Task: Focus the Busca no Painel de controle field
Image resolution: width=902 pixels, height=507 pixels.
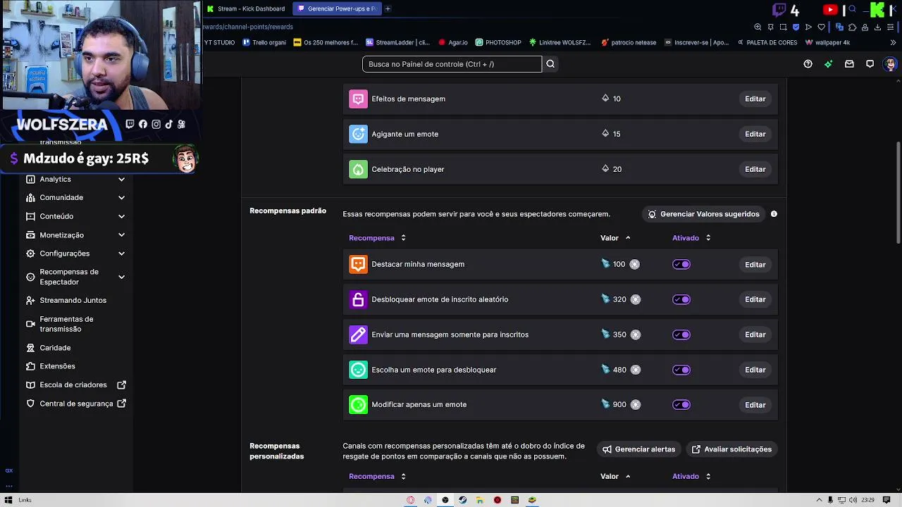Action: (452, 64)
